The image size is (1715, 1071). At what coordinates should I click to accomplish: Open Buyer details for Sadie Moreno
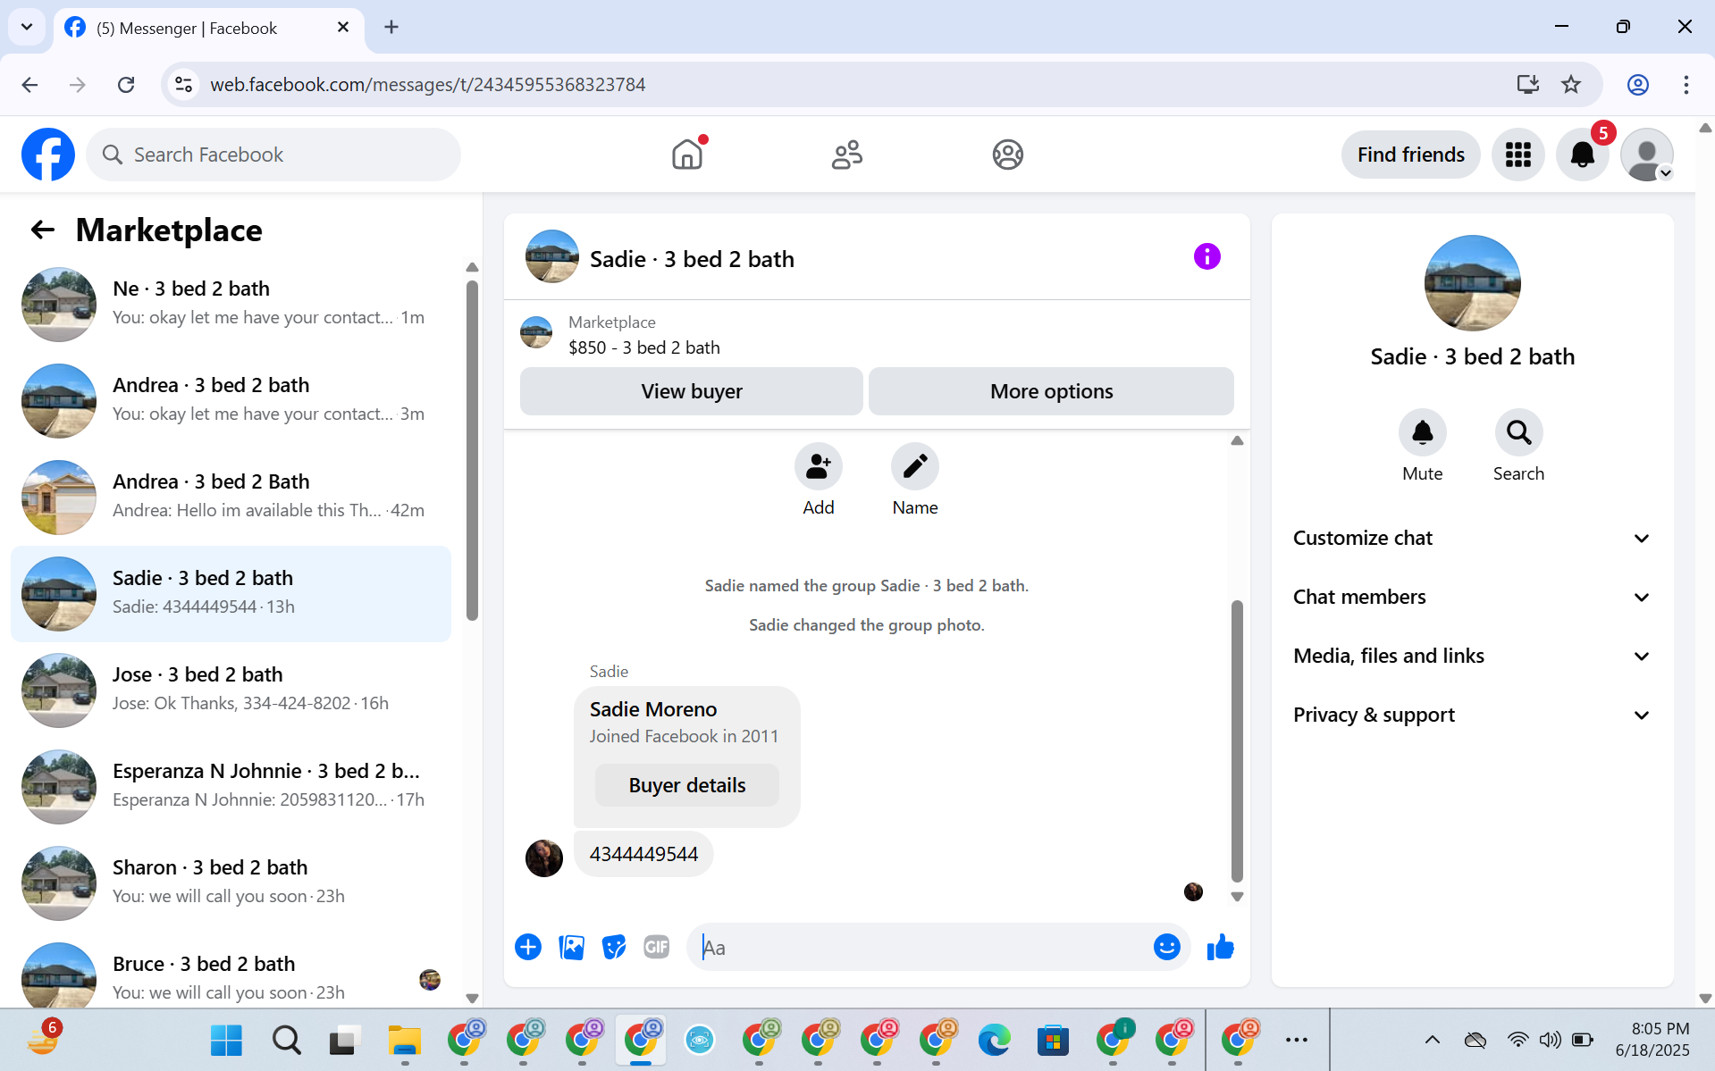point(686,785)
